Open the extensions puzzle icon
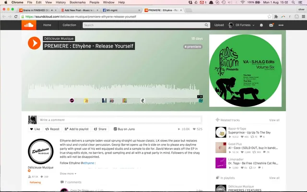This screenshot has height=192, width=307. click(x=276, y=17)
